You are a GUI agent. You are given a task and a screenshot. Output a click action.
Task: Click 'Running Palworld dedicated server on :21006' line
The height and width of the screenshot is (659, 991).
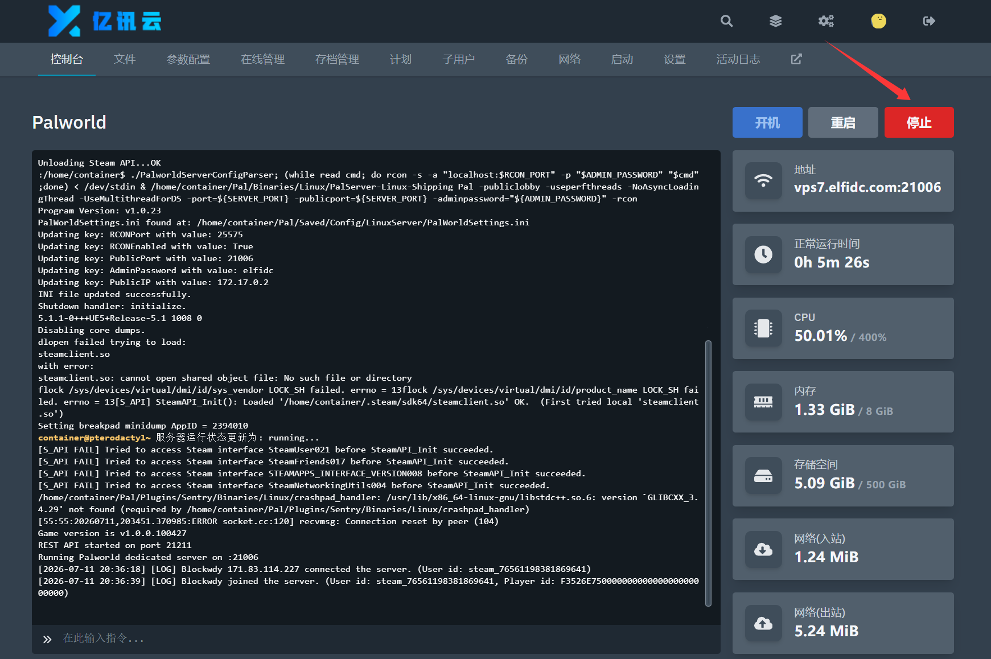148,557
